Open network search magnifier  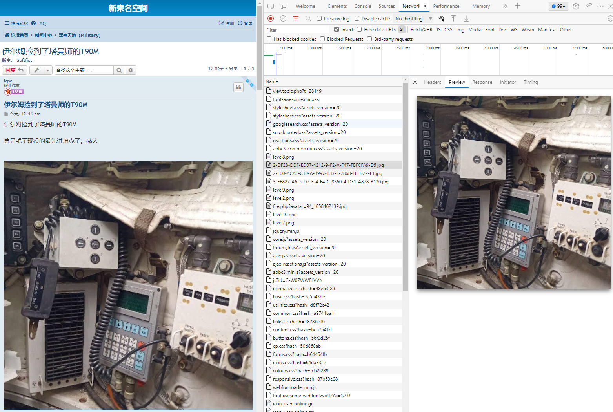click(x=308, y=18)
